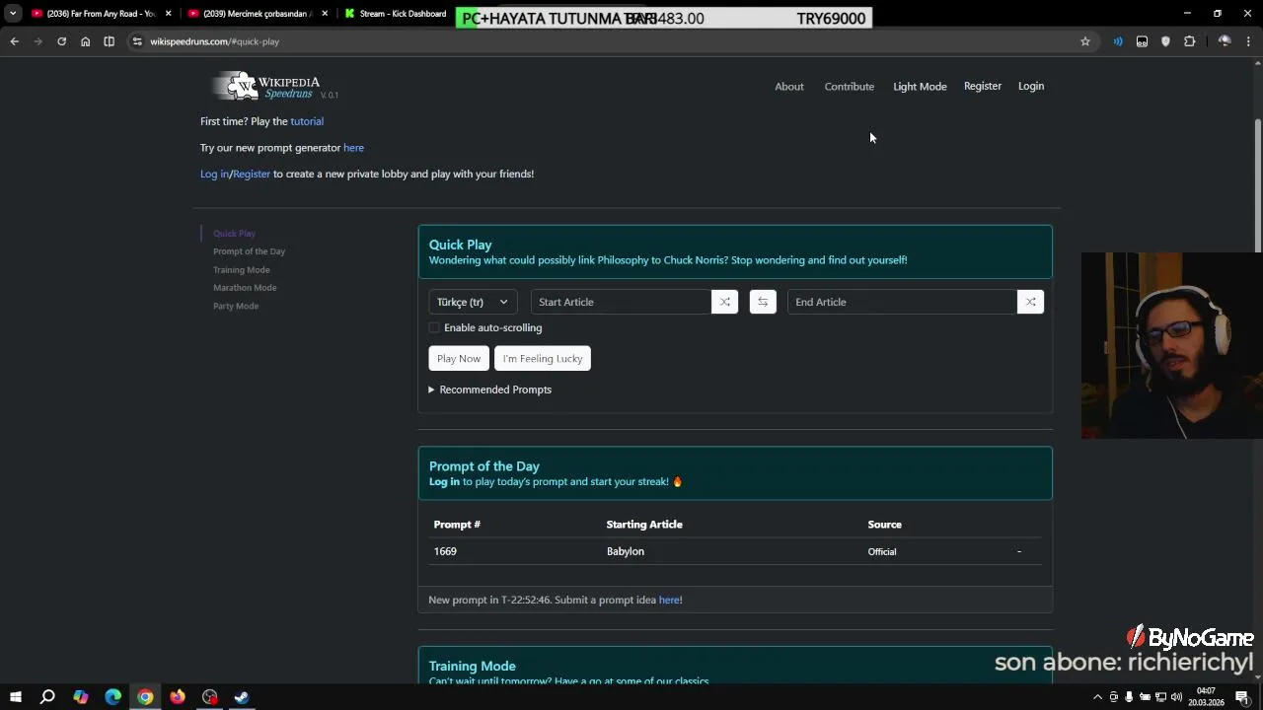The width and height of the screenshot is (1263, 710).
Task: Open the Chrome extensions puzzle menu
Action: click(x=1189, y=41)
